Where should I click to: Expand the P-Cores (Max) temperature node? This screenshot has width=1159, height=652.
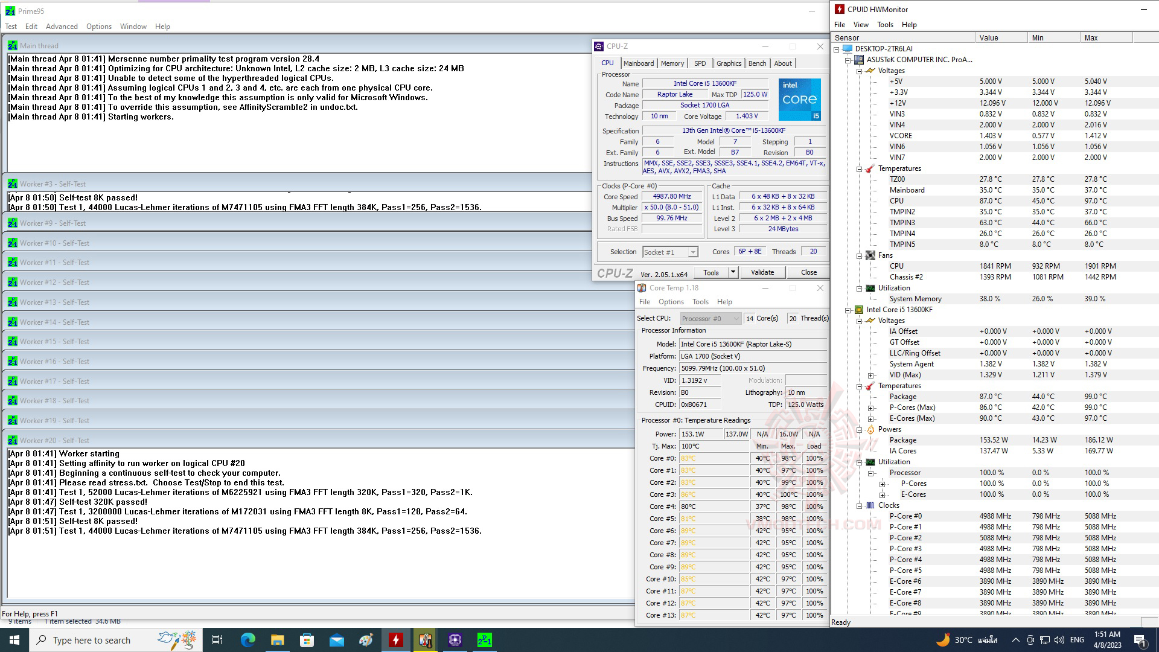(x=870, y=407)
